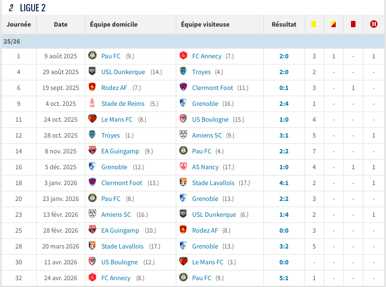Image resolution: width=386 pixels, height=287 pixels.
Task: Click the starting eleven header icon
Action: pos(374,24)
